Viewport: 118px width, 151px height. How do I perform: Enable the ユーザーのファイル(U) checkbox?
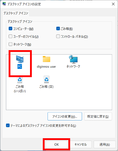10,36
